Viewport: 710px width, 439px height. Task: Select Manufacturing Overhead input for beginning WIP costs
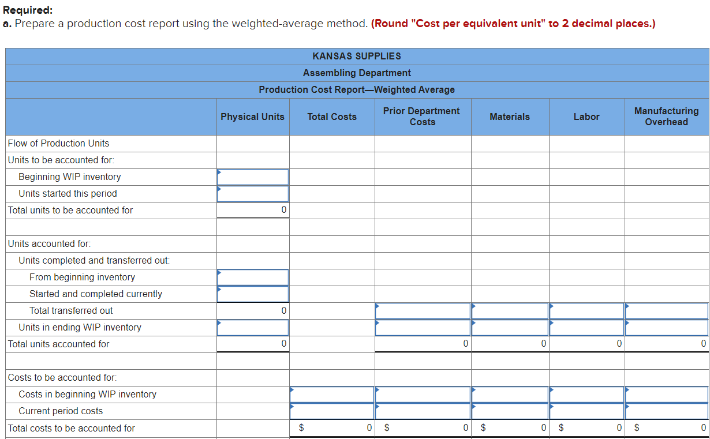[667, 394]
